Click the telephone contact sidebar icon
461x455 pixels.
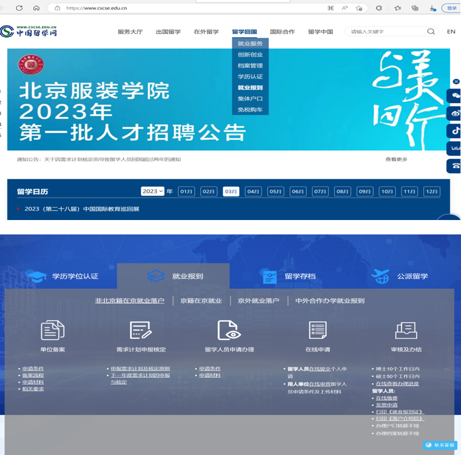click(x=455, y=166)
